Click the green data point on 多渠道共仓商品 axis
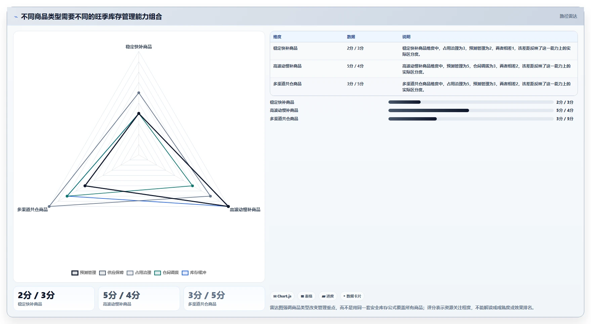 coord(67,196)
